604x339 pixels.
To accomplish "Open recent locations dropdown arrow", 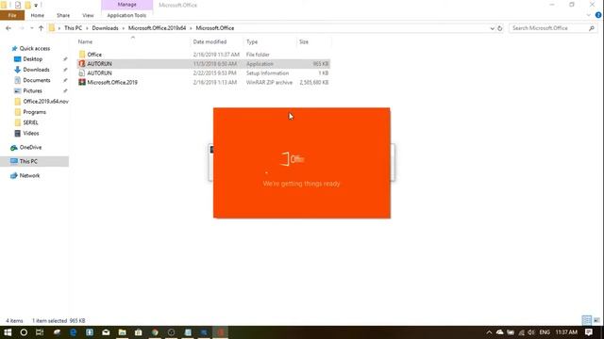I will click(31, 28).
